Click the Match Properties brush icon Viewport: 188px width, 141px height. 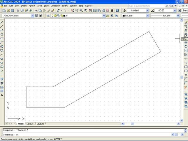click(x=48, y=11)
